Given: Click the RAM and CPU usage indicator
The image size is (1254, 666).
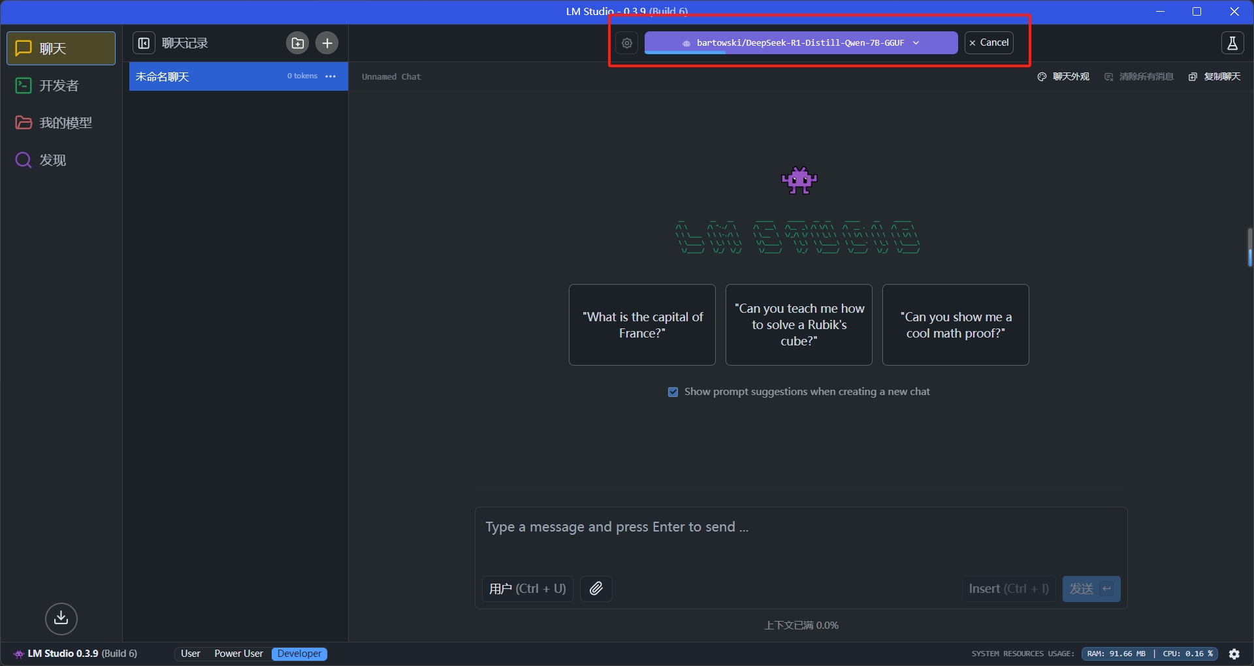Looking at the screenshot, I should (x=1149, y=654).
